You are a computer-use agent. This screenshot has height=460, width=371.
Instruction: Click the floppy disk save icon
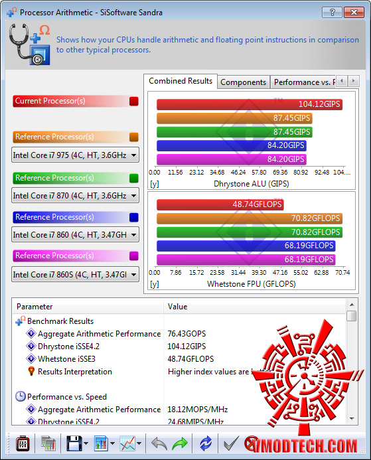coord(74,443)
